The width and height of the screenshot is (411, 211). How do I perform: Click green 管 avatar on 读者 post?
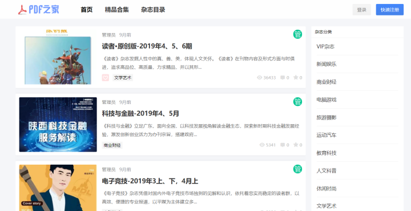(x=297, y=34)
